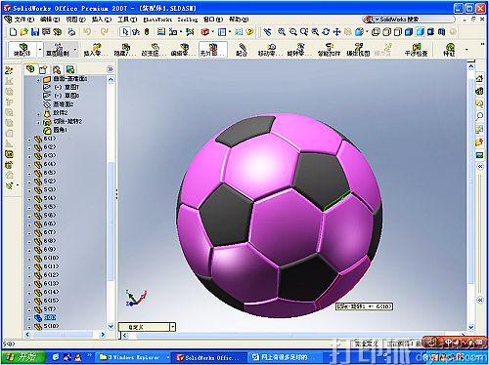Viewport: 489px width, 365px height.
Task: Switch to Windows Explorer taskbar button
Action: tap(134, 357)
